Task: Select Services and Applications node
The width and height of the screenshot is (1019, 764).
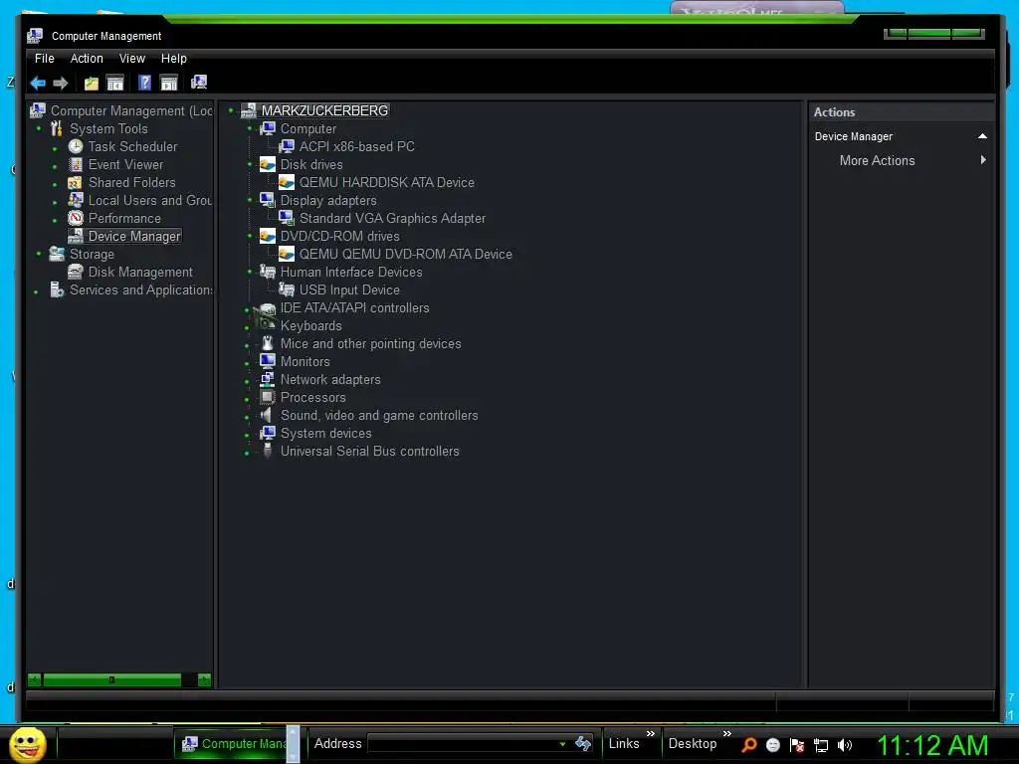Action: click(141, 290)
